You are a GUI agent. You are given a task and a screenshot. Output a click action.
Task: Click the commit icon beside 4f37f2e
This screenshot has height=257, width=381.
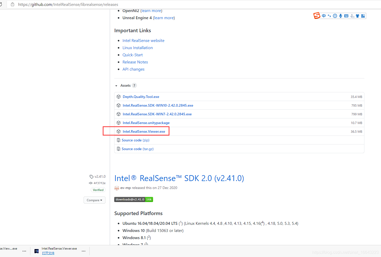[x=91, y=183]
